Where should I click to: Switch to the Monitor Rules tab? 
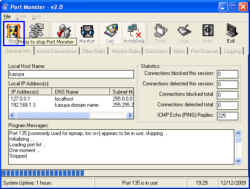click(126, 51)
